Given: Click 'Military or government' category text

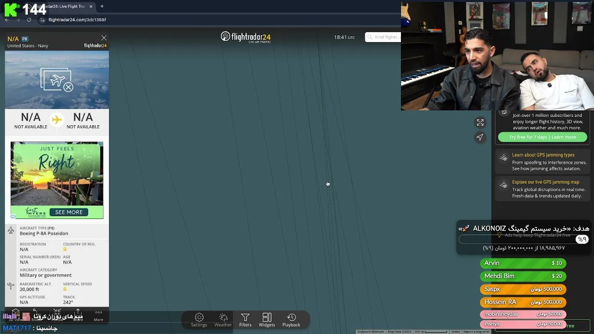Looking at the screenshot, I should click(x=45, y=275).
